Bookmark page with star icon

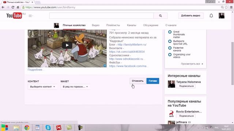[226, 7]
